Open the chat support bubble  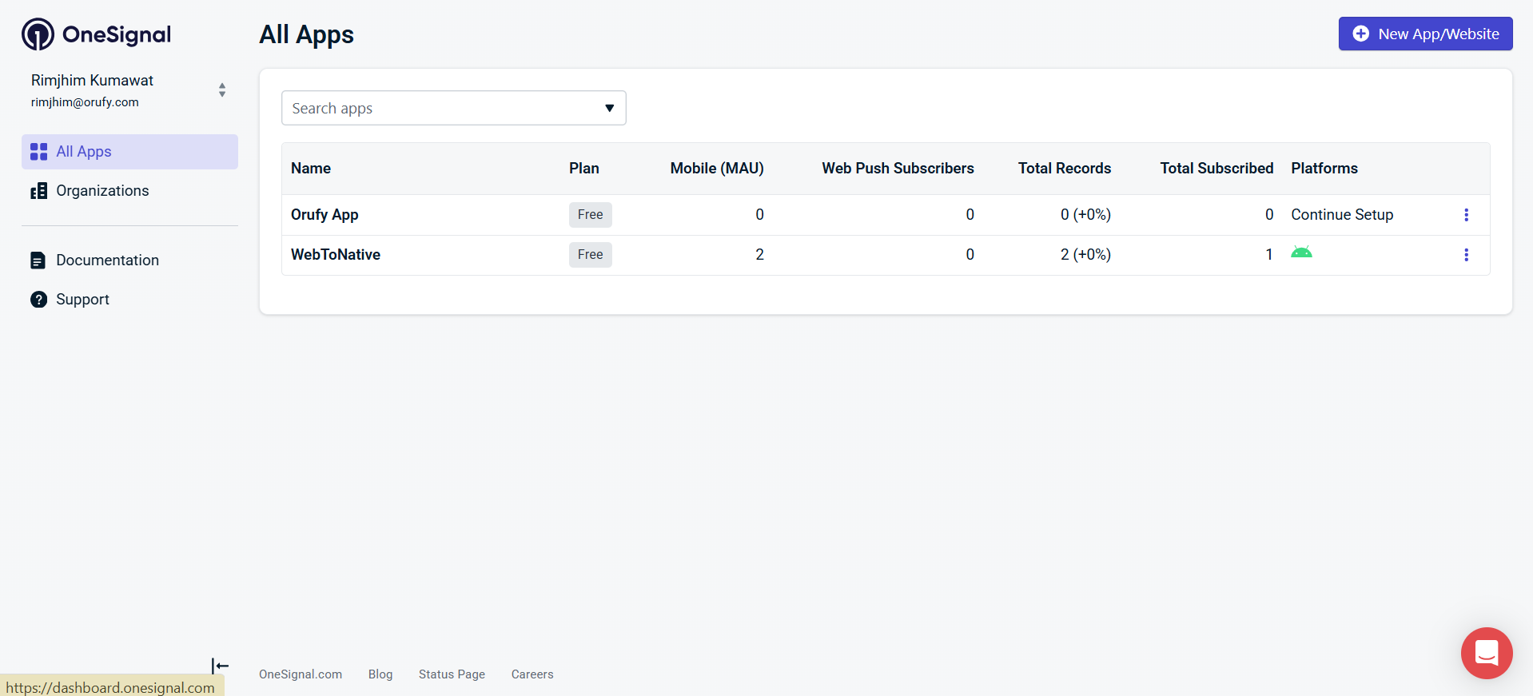pyautogui.click(x=1487, y=653)
